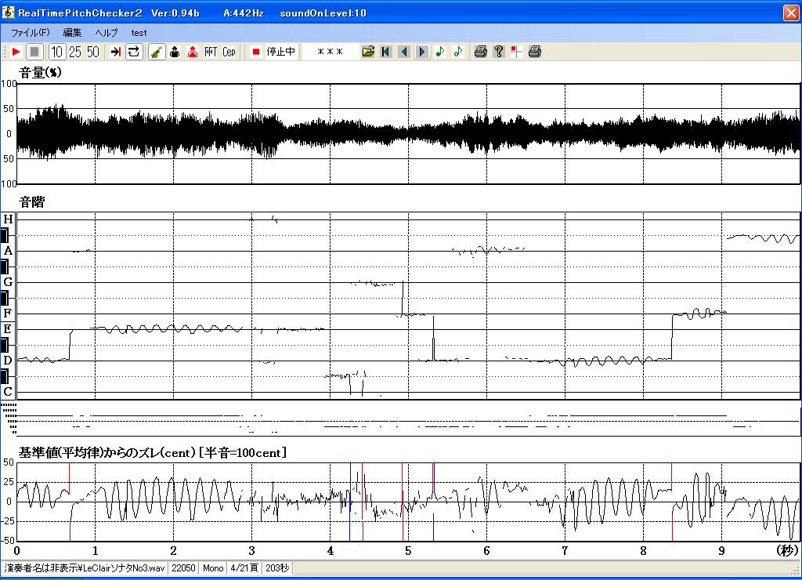Select the red person voice icon
Image resolution: width=802 pixels, height=580 pixels.
click(193, 52)
